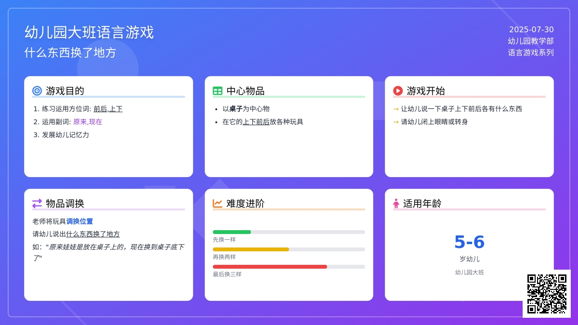Click the heading 物品调换
This screenshot has height=325, width=578.
tap(65, 203)
